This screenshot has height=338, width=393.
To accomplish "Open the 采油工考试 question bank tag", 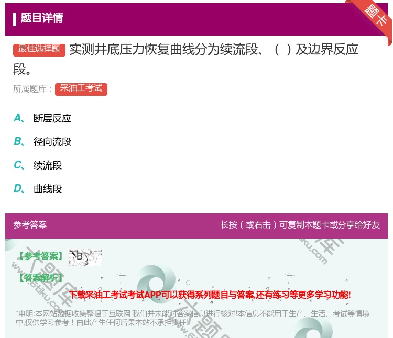I will [x=81, y=89].
